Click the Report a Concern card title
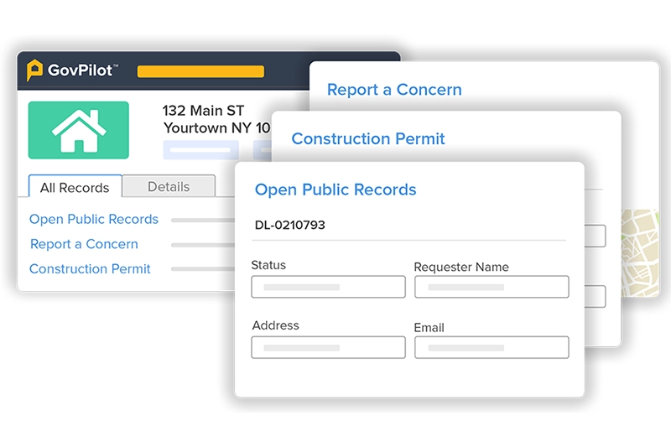The image size is (671, 447). (x=394, y=90)
